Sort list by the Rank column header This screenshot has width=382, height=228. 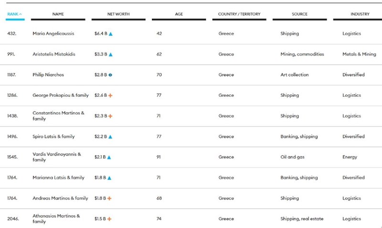pos(14,14)
